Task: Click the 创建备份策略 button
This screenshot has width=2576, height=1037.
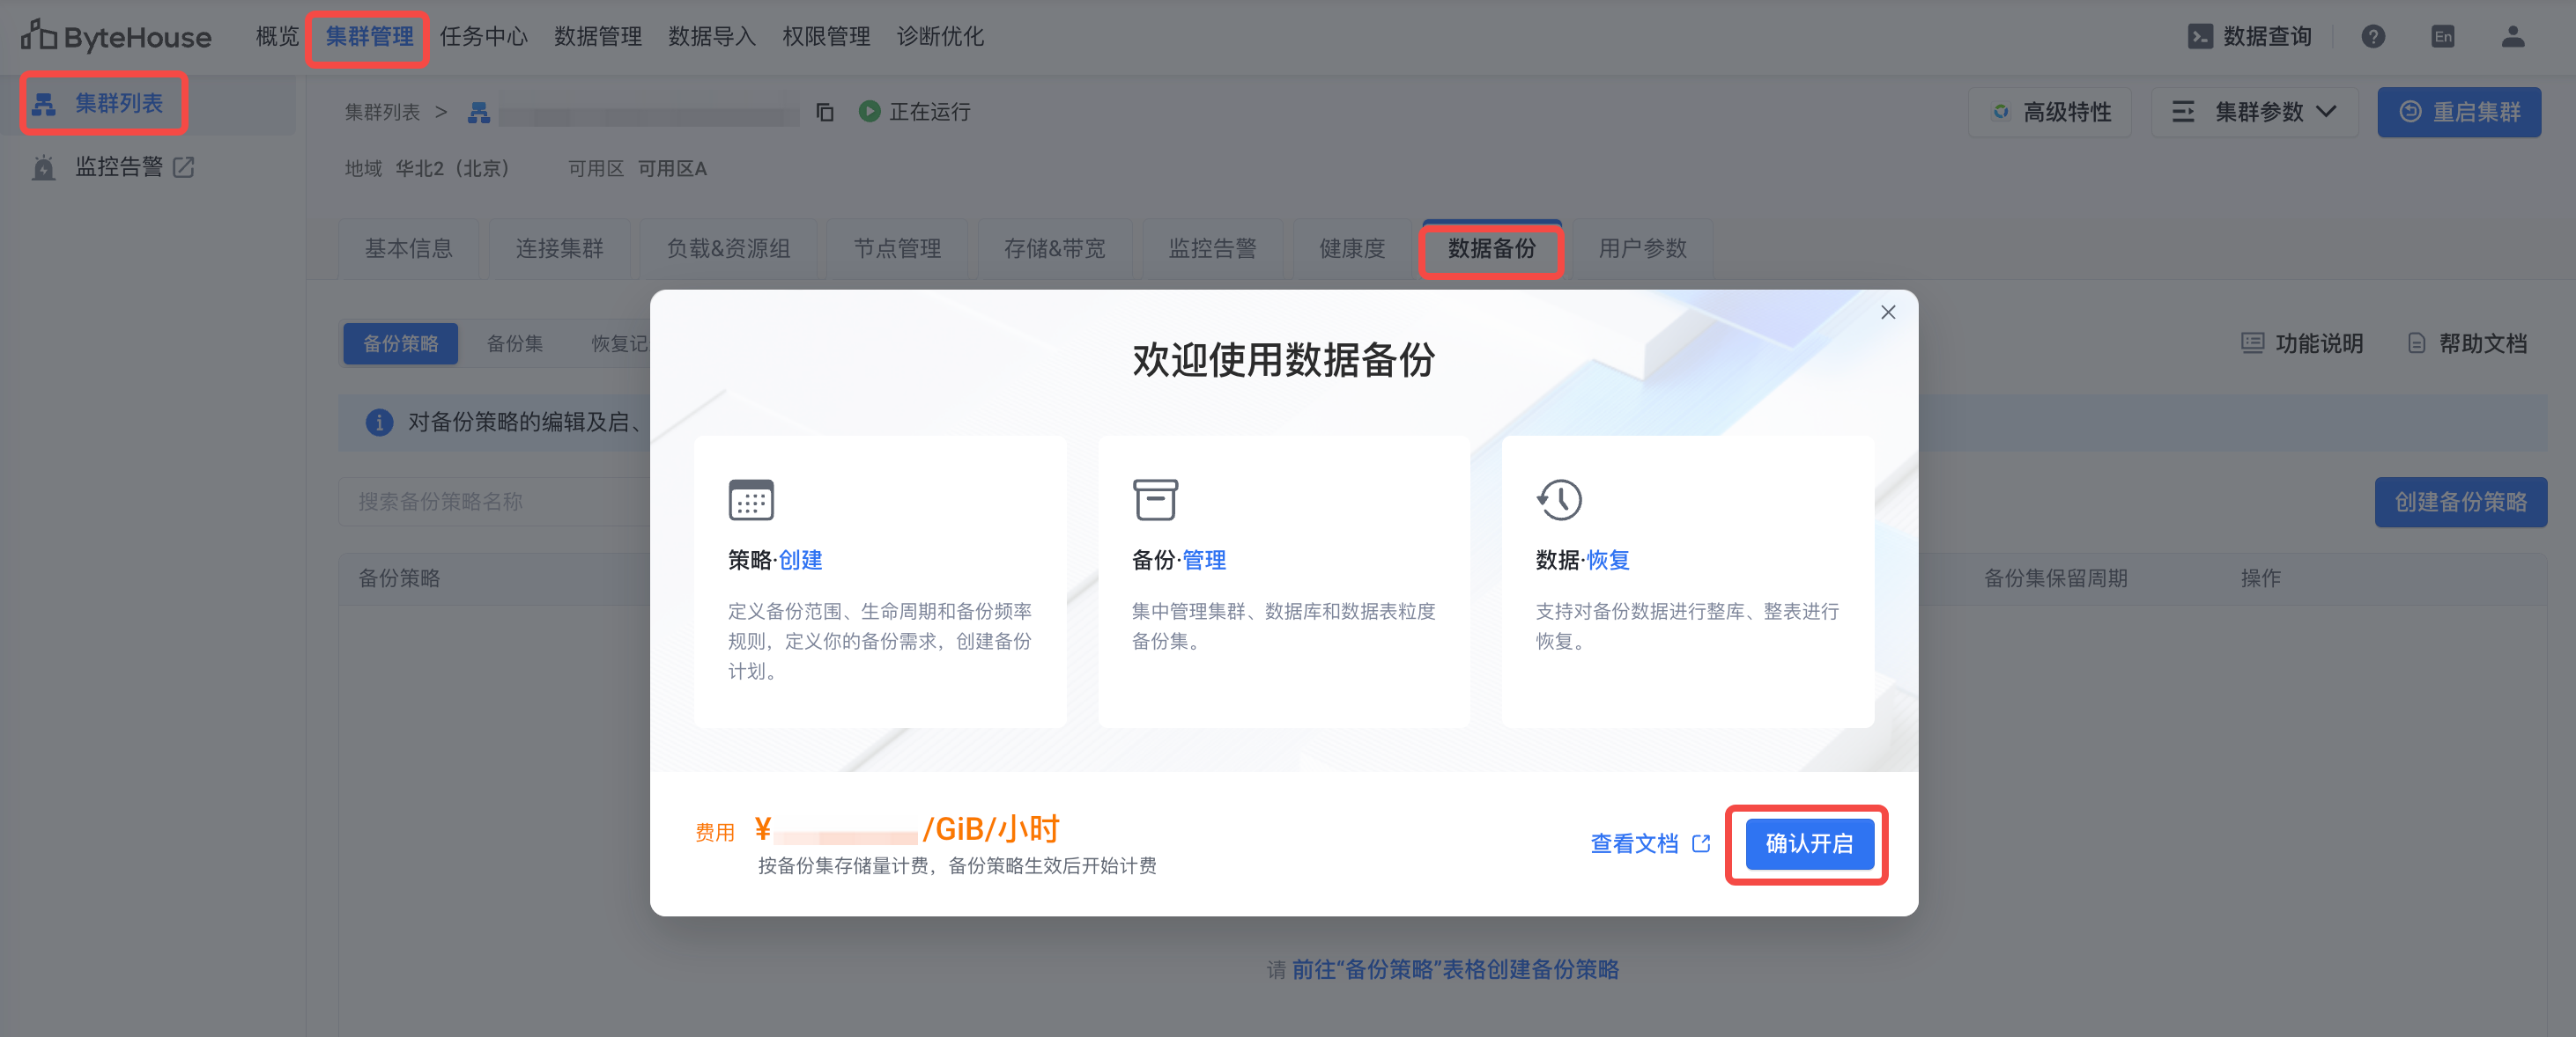Action: (x=2459, y=502)
